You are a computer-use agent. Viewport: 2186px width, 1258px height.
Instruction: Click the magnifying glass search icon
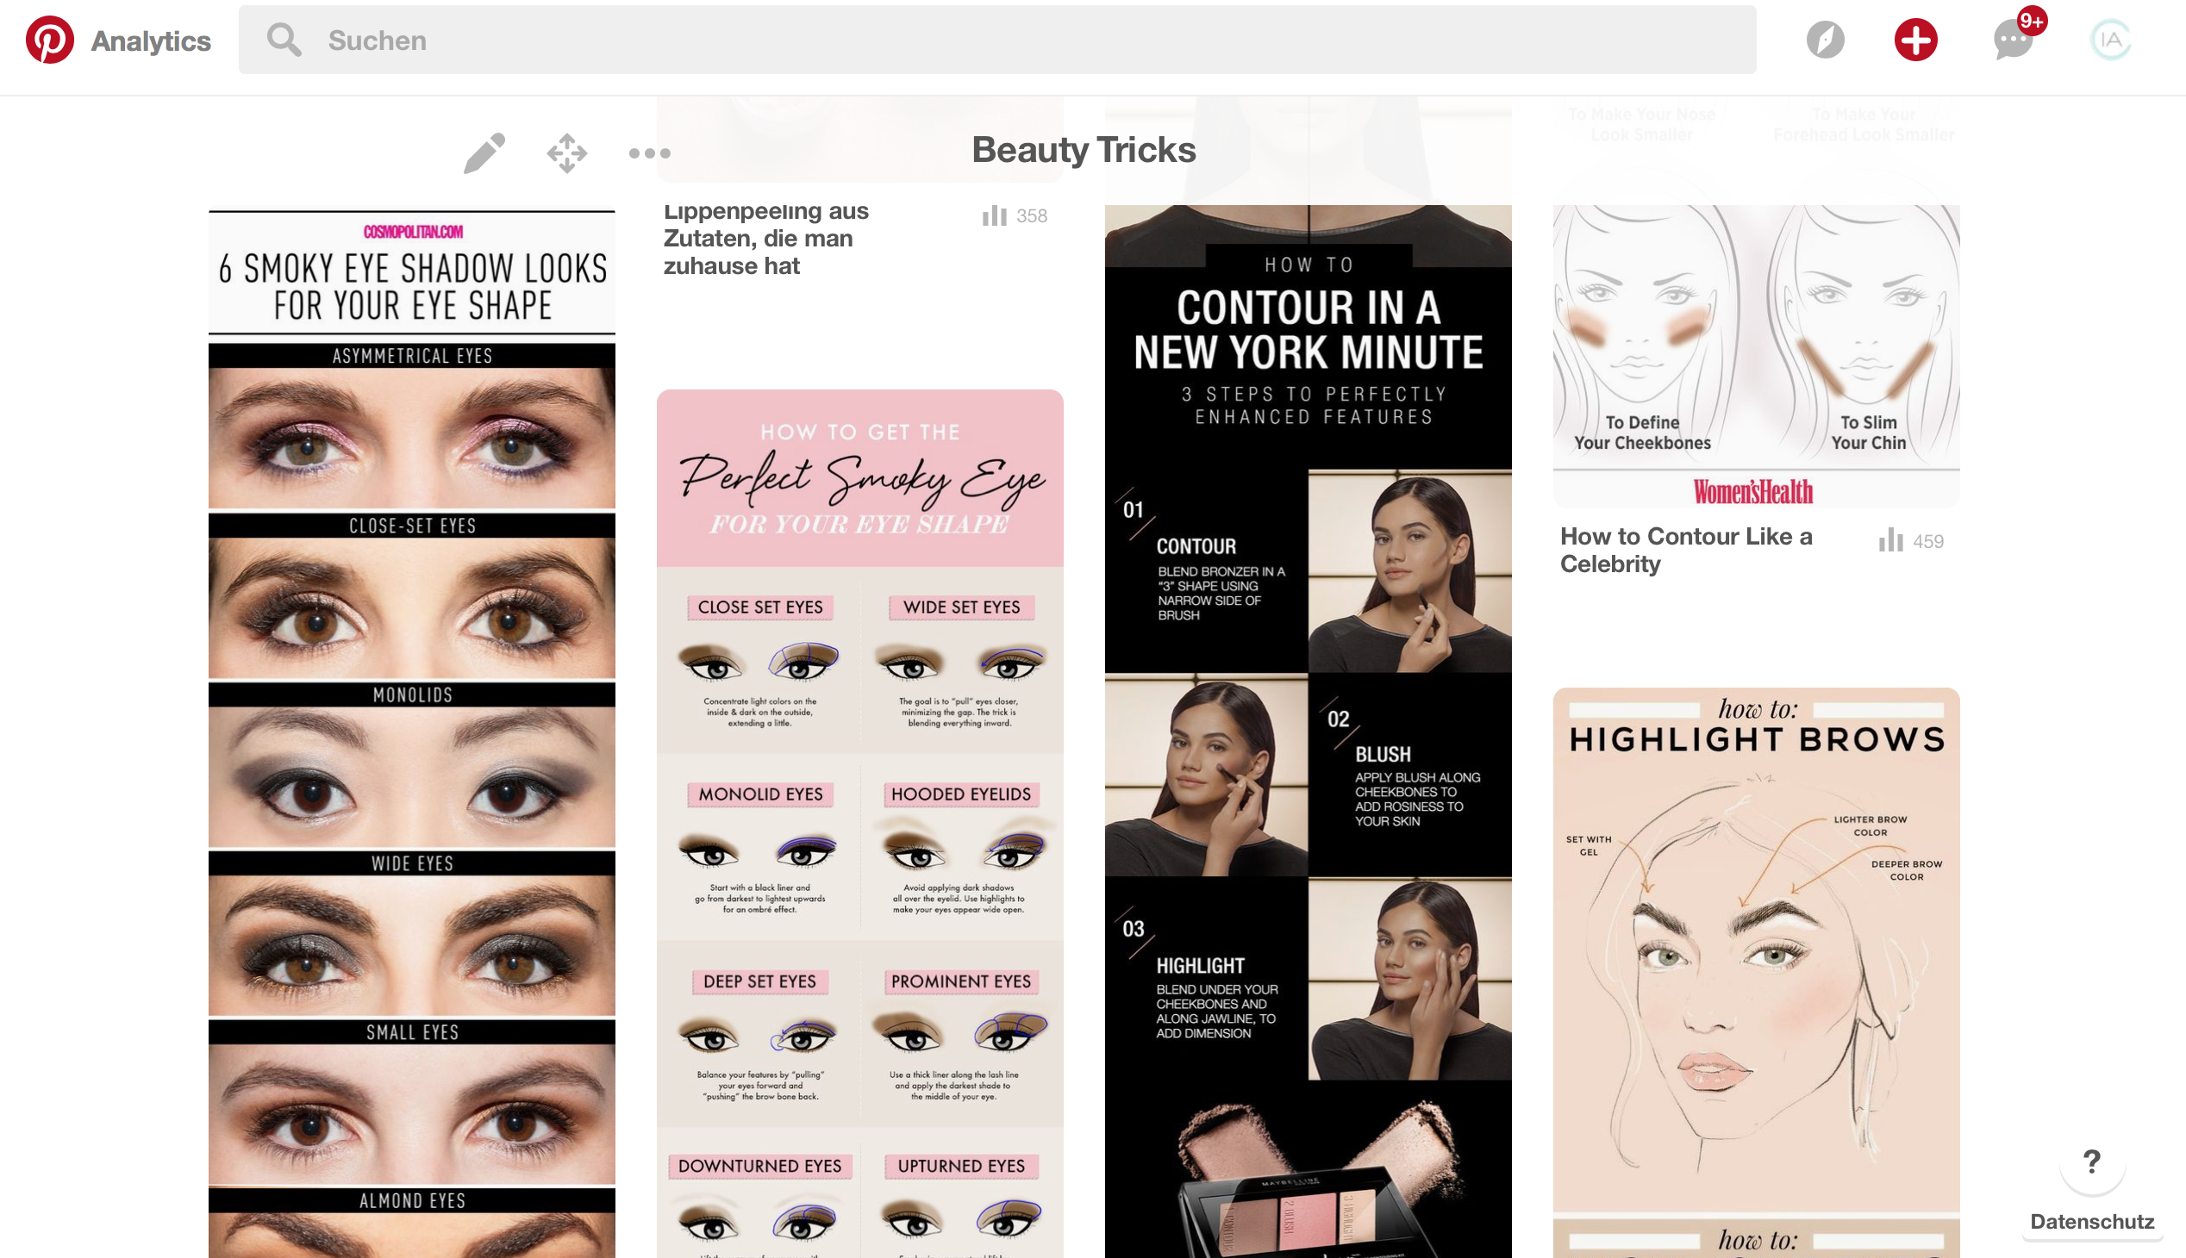tap(284, 40)
